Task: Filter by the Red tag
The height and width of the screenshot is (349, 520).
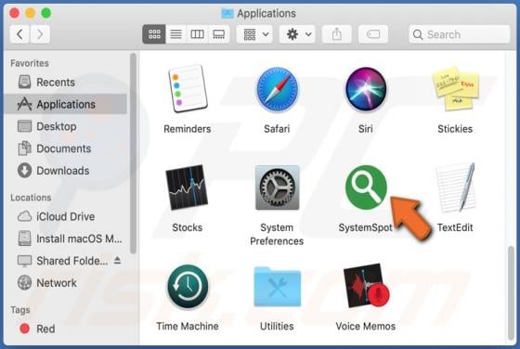Action: click(x=66, y=329)
